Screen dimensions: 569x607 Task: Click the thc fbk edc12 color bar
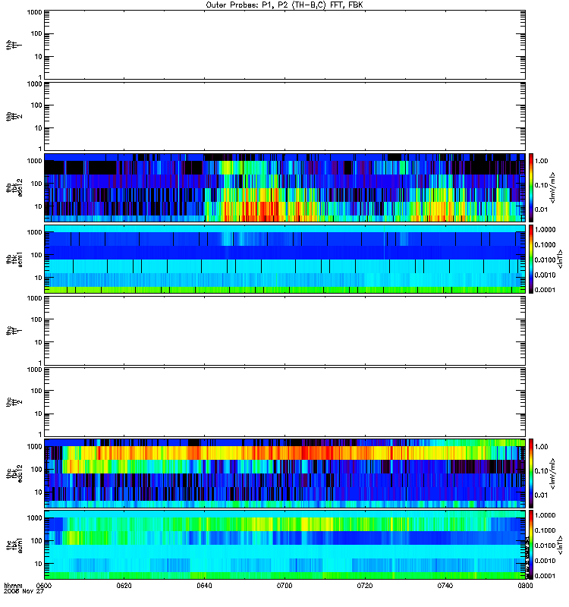(x=531, y=473)
